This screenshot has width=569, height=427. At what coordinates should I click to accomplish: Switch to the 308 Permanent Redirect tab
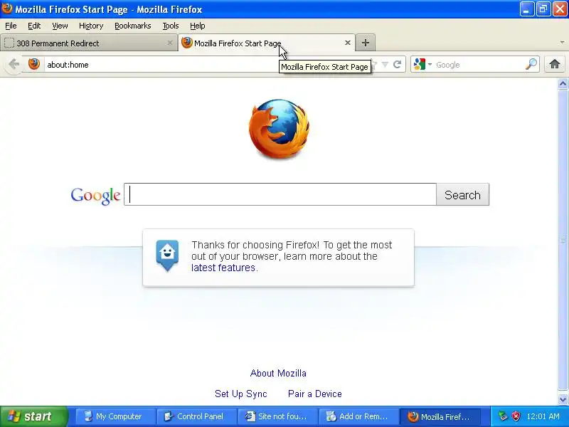pos(89,43)
